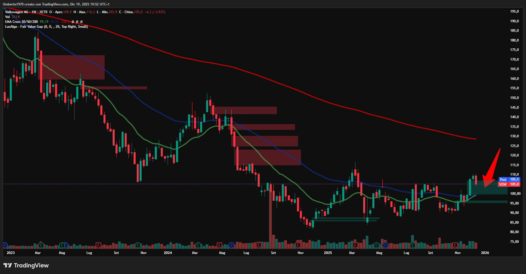
Task: Click the Volkswagen AG symbol title
Action: (17, 12)
